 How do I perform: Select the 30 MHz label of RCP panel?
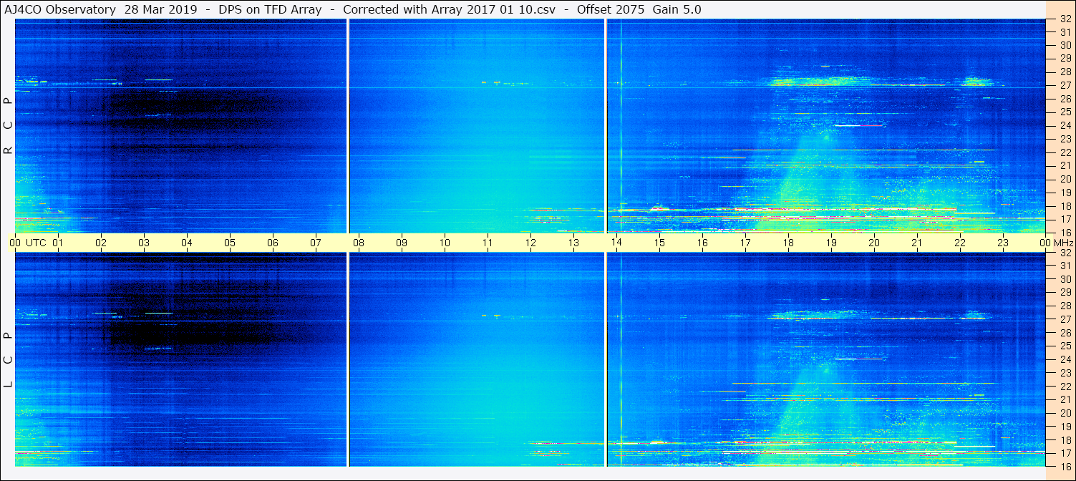(x=1065, y=45)
